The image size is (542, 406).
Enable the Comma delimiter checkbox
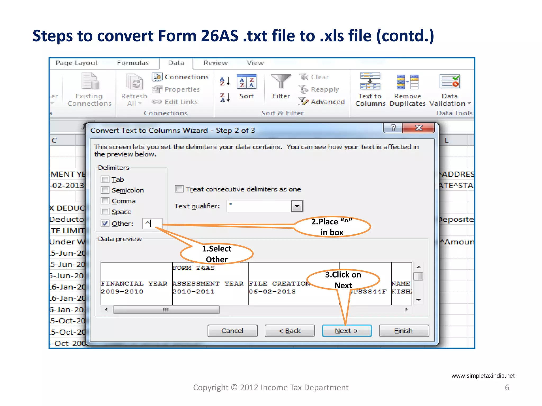click(105, 201)
